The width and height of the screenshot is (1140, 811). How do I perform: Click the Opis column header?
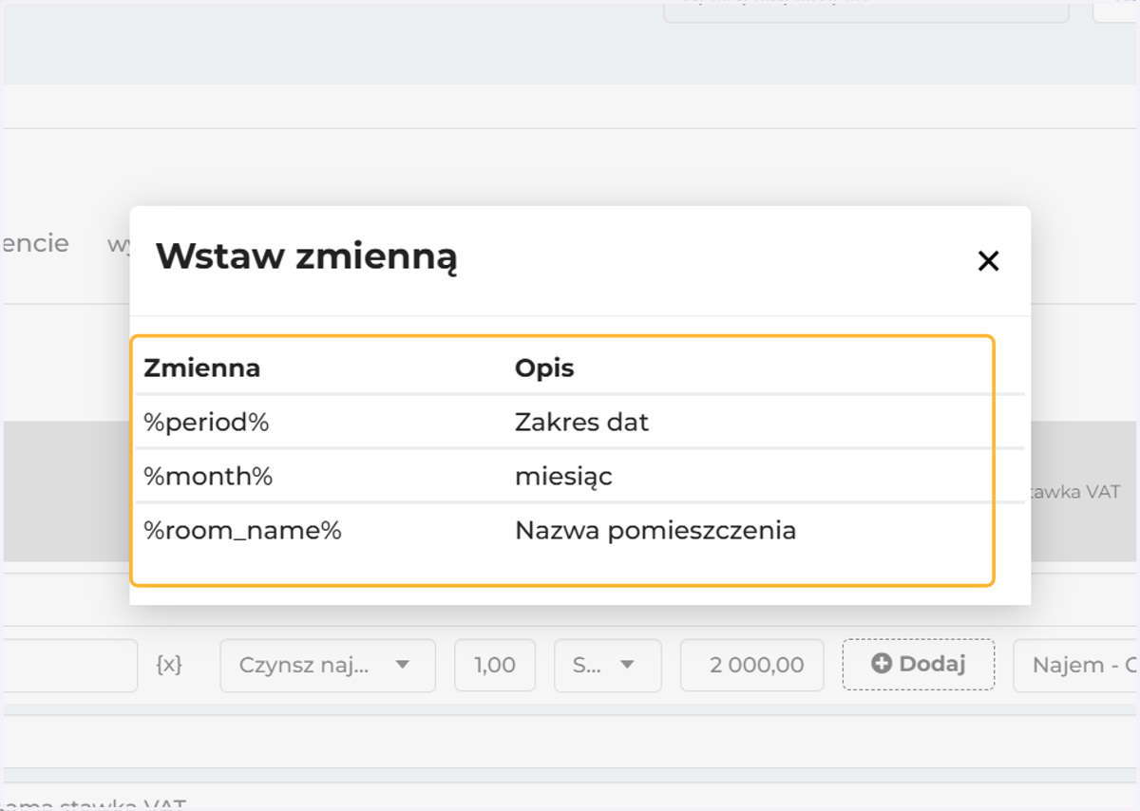point(544,368)
